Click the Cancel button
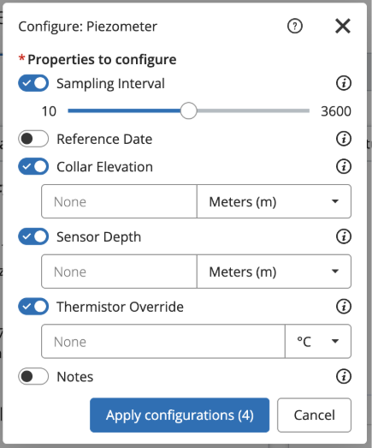Viewport: 372px width, 448px height. 314,415
